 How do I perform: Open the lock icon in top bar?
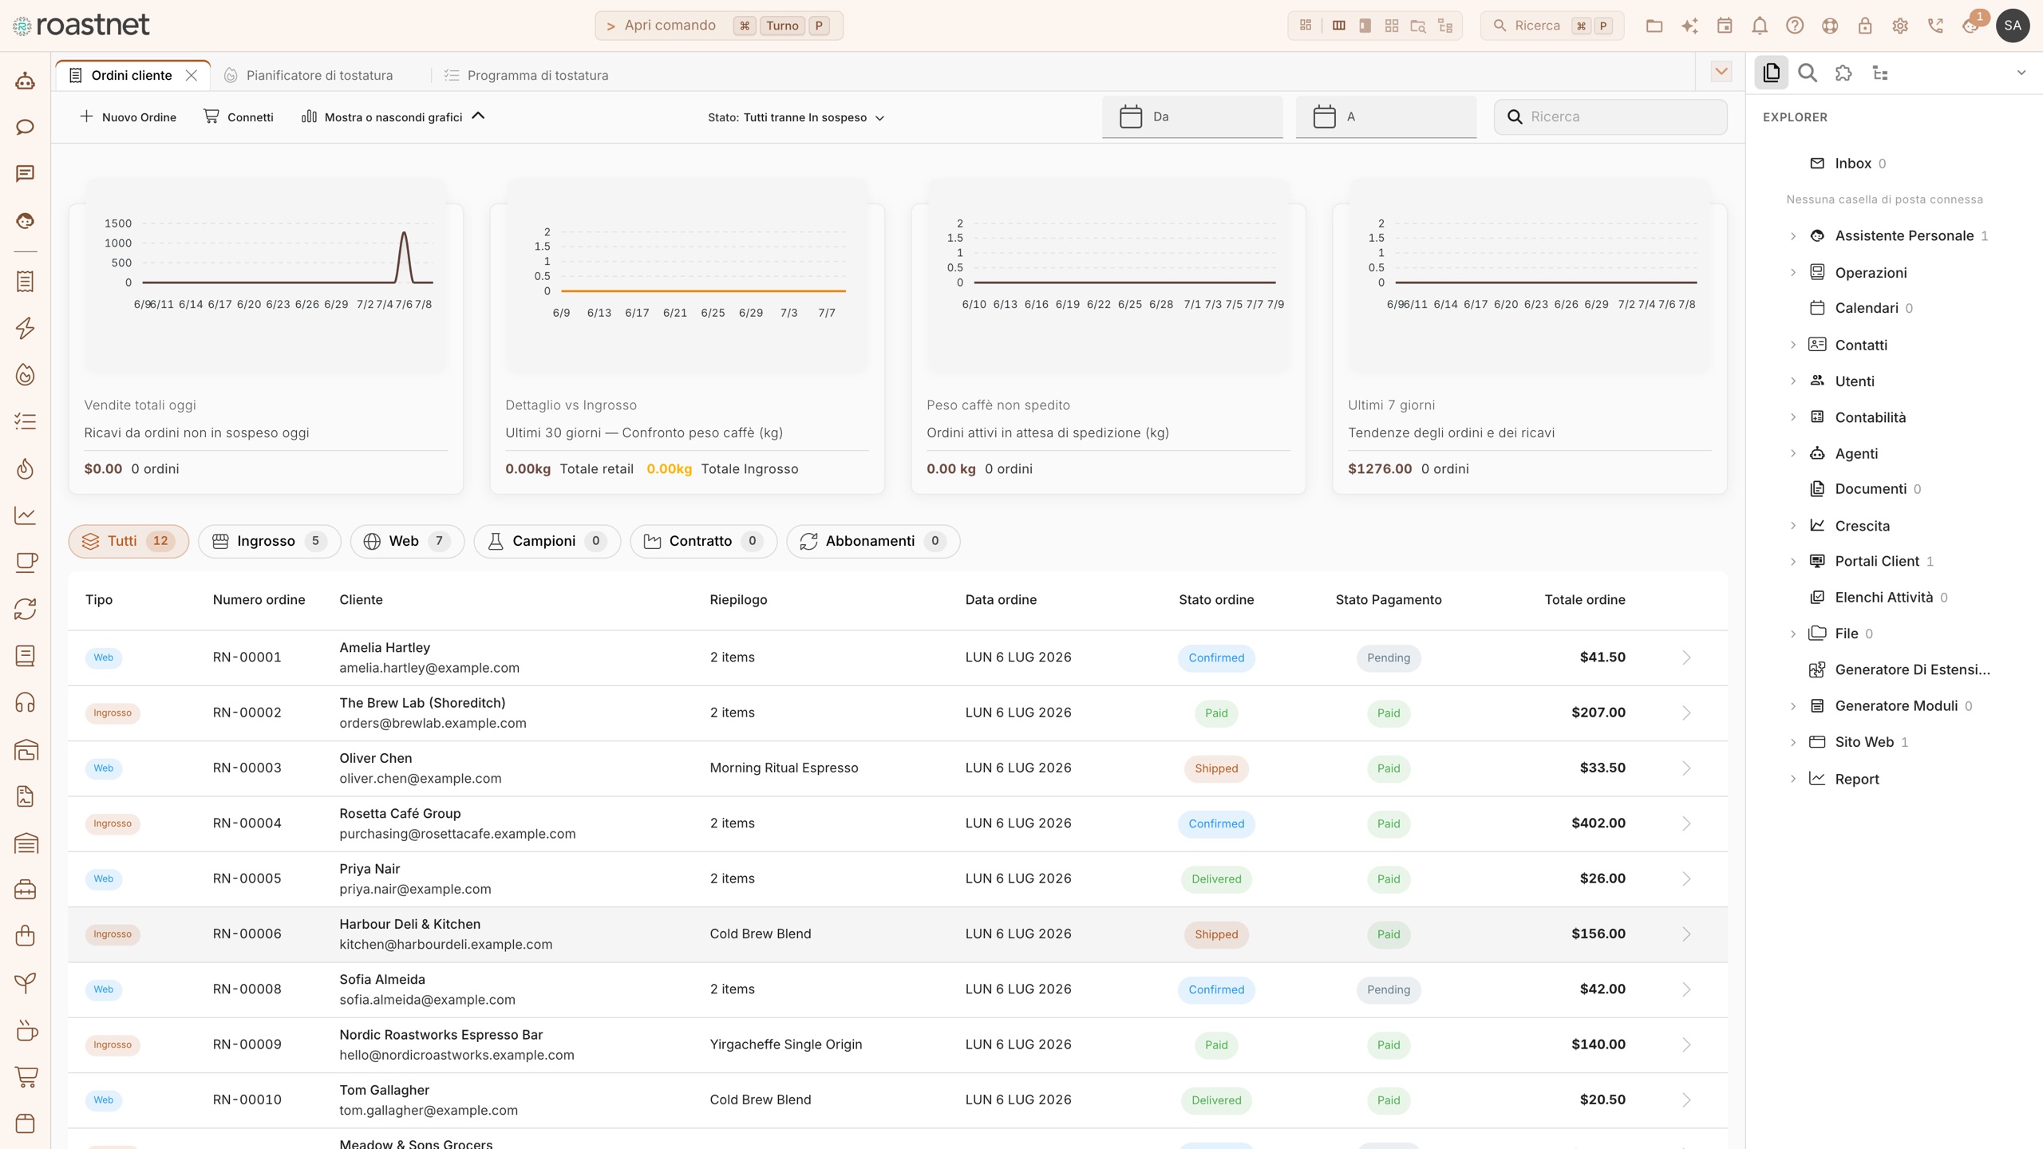1864,26
